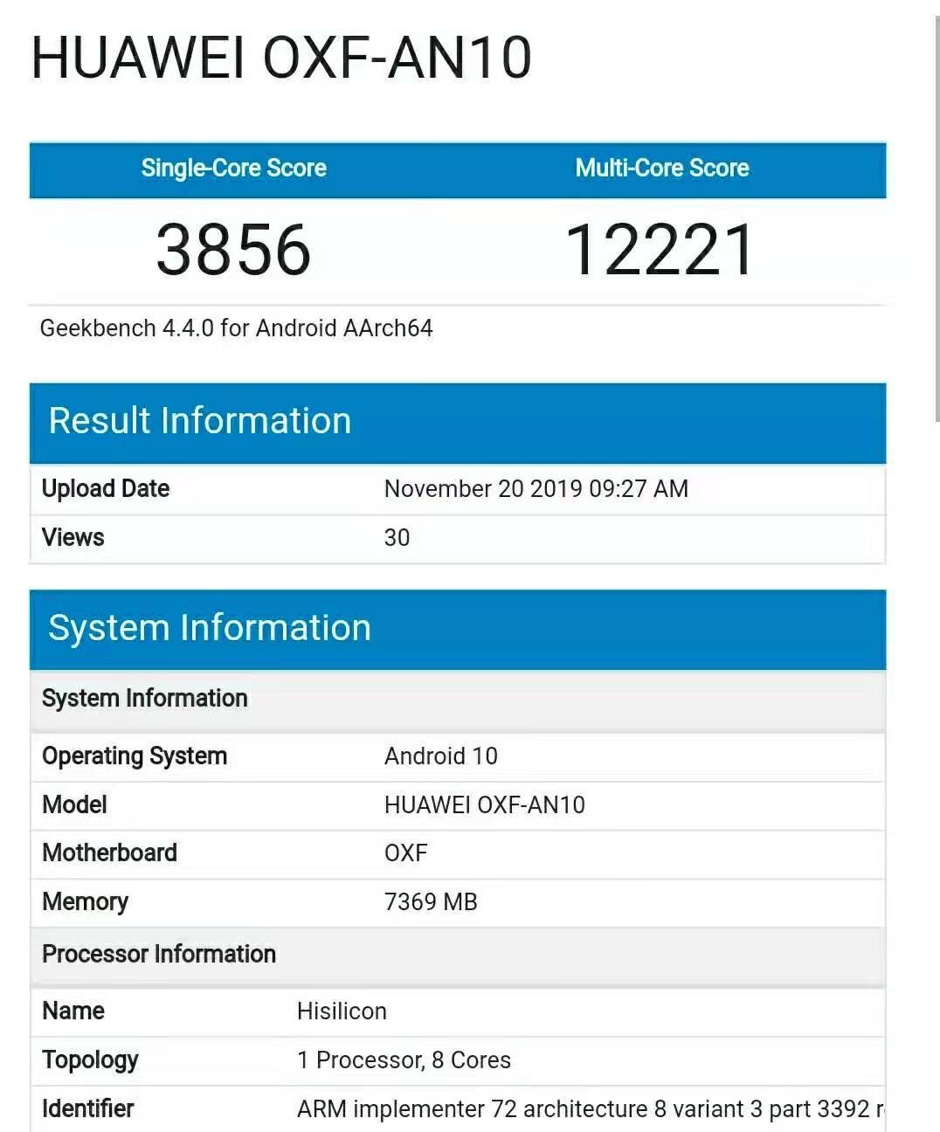Click the multi-core score value 12221
940x1132 pixels.
tap(660, 250)
